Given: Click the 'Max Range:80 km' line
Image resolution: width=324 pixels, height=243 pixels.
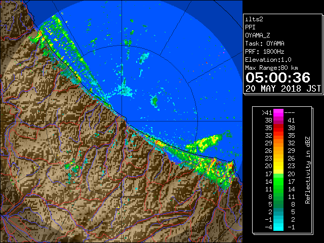Looking at the screenshot, I should 271,68.
